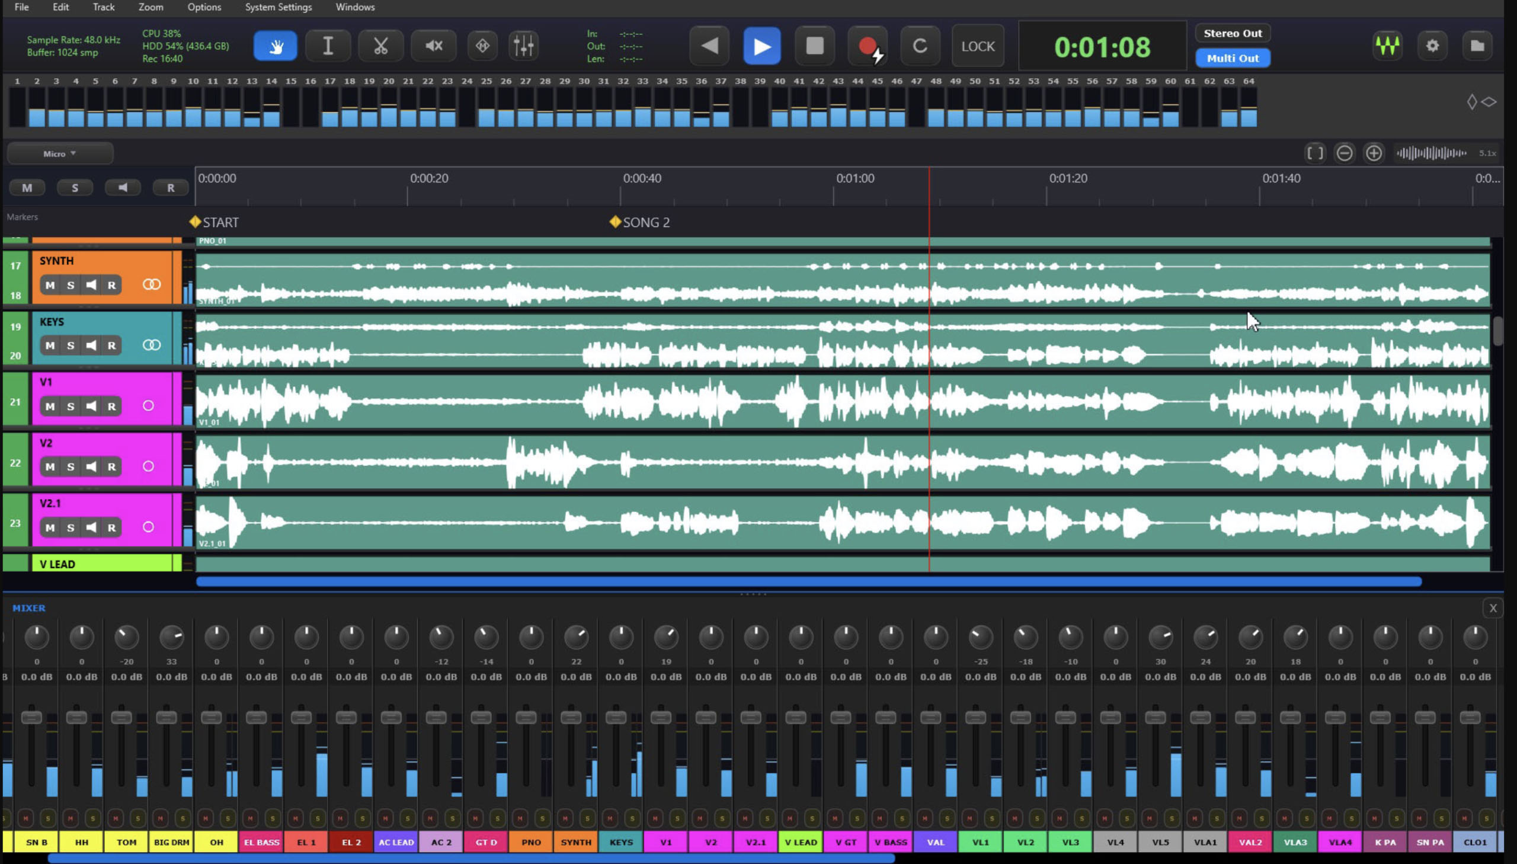Toggle global solo S button
Screen dimensions: 1517x864
(x=75, y=187)
